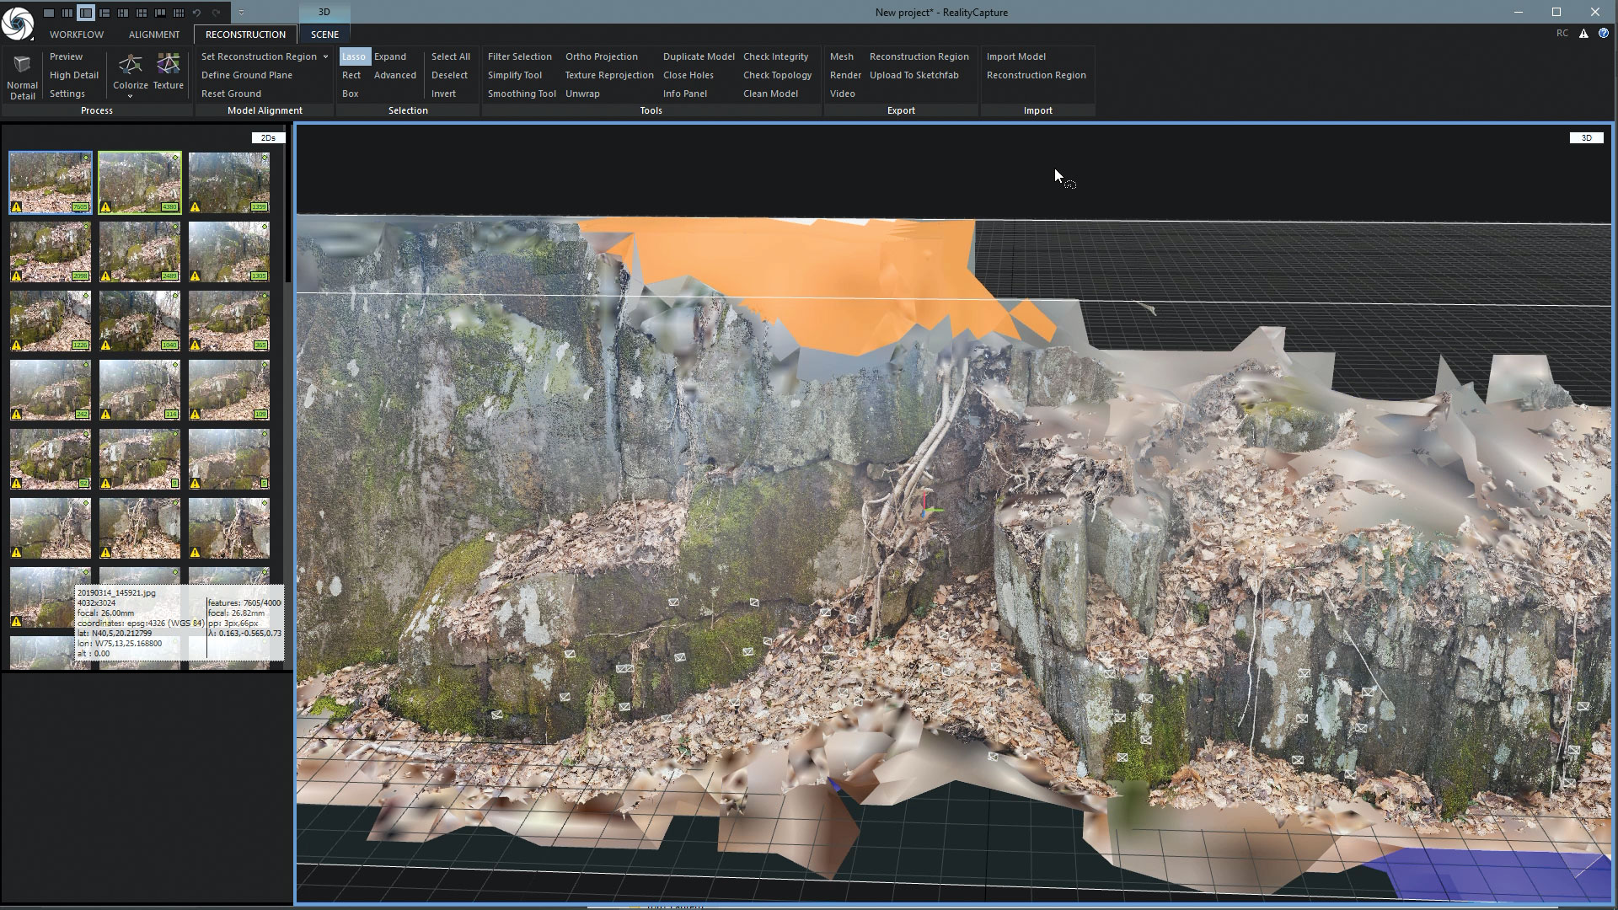Open Advanced selection options
1618x910 pixels.
395,75
